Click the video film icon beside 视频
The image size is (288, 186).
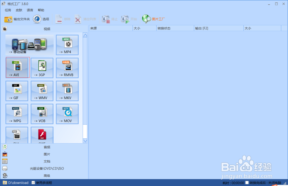click(x=5, y=29)
